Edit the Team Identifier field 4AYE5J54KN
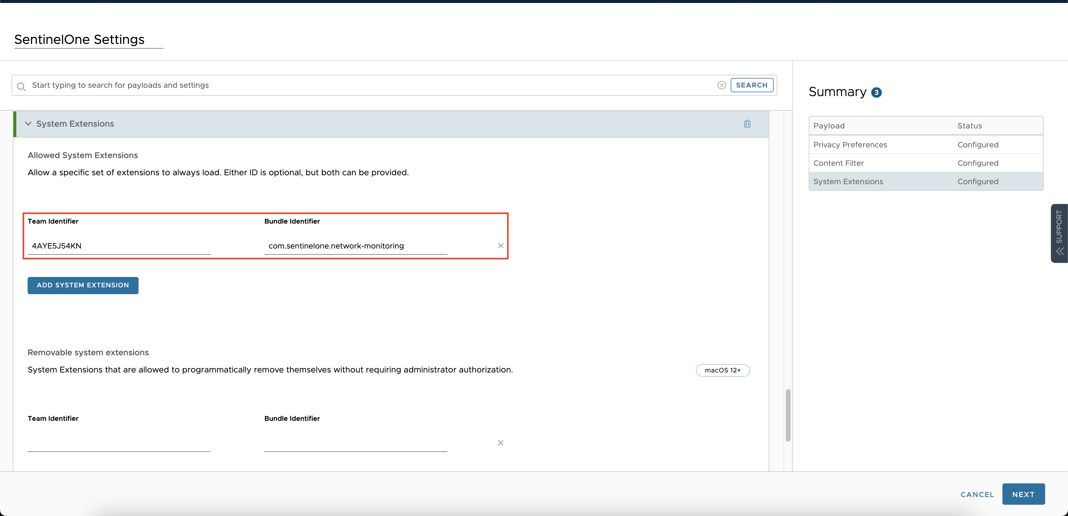This screenshot has height=516, width=1068. pos(119,246)
